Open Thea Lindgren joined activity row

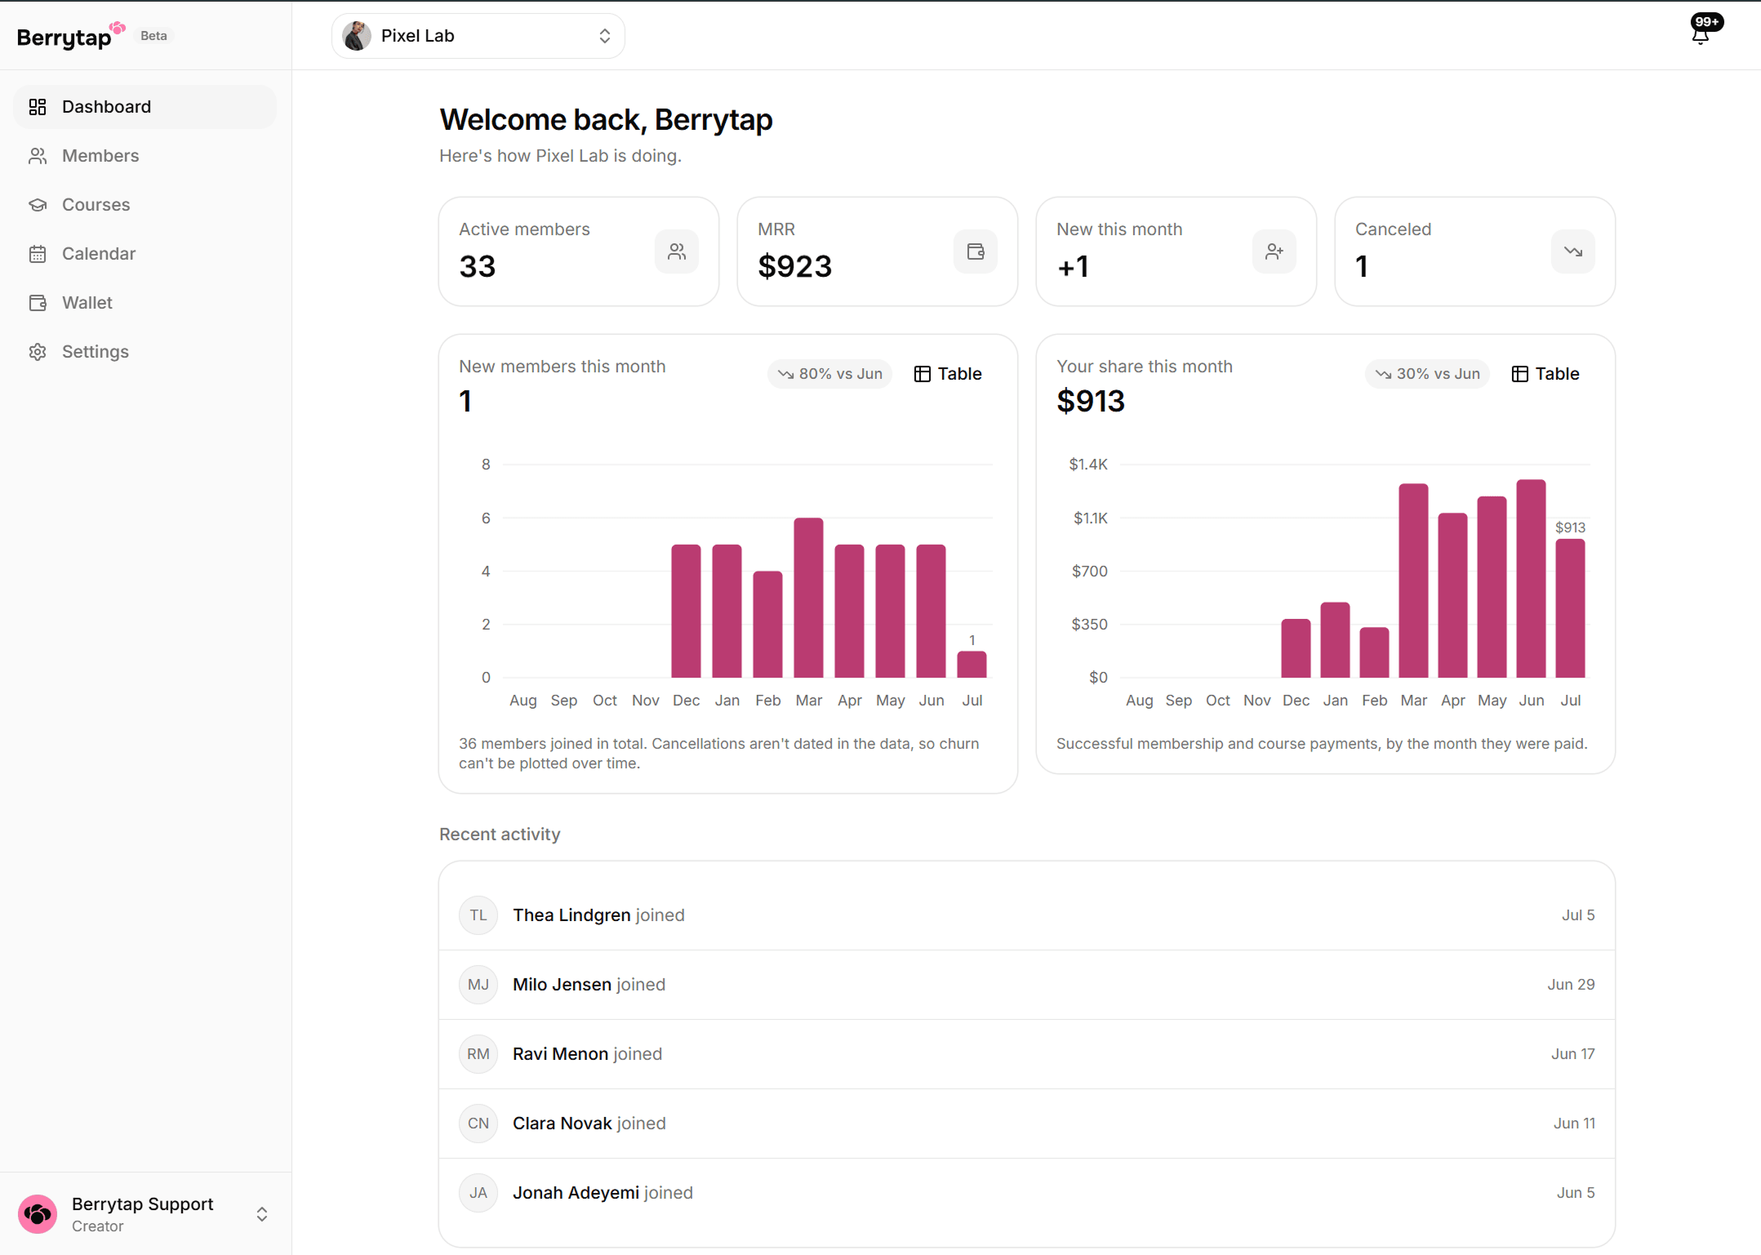click(1027, 915)
